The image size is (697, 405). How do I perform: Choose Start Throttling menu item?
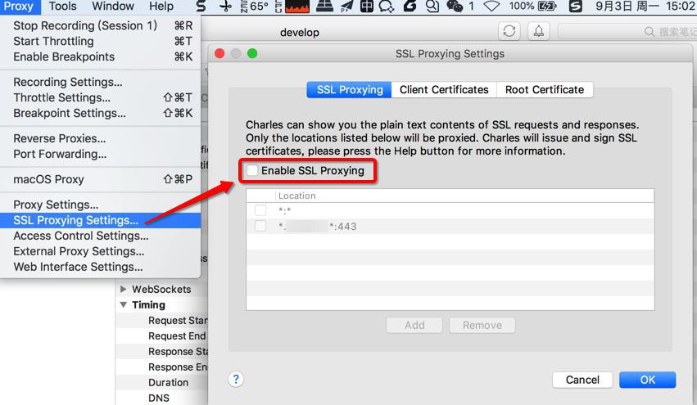101,41
